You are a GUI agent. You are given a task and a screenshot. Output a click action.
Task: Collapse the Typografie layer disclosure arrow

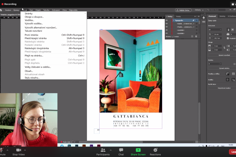[x=174, y=20]
